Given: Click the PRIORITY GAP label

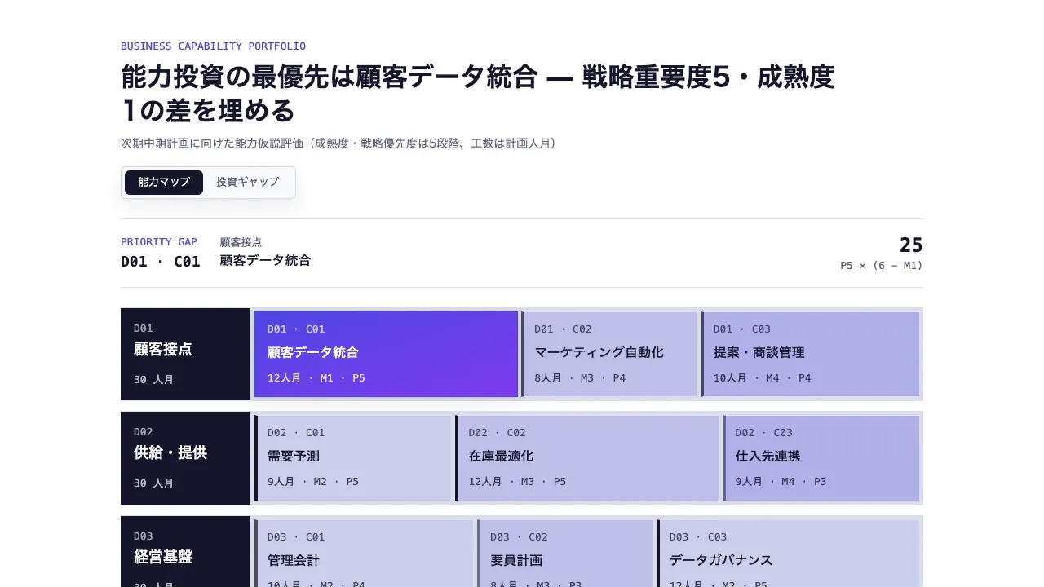Looking at the screenshot, I should pos(159,242).
